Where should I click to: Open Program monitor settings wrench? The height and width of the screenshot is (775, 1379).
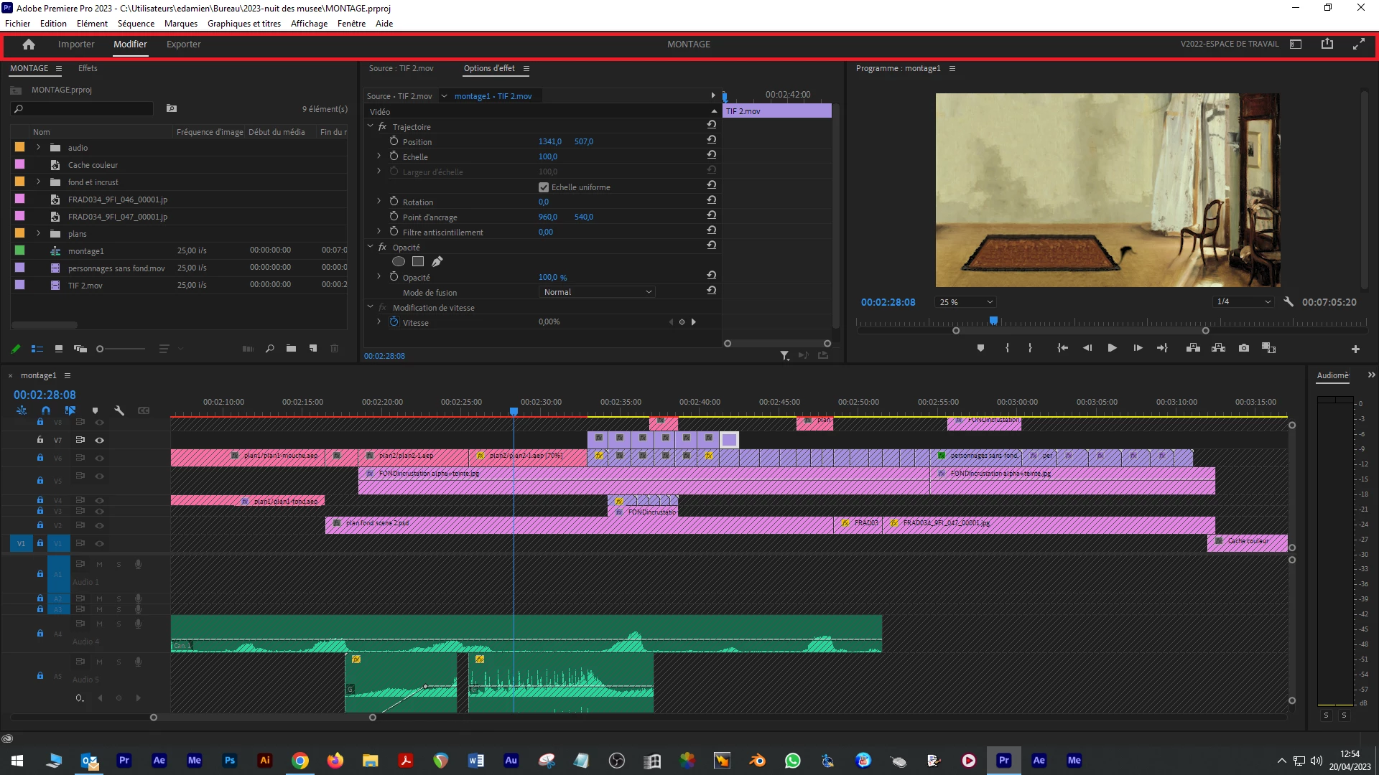click(x=1289, y=302)
